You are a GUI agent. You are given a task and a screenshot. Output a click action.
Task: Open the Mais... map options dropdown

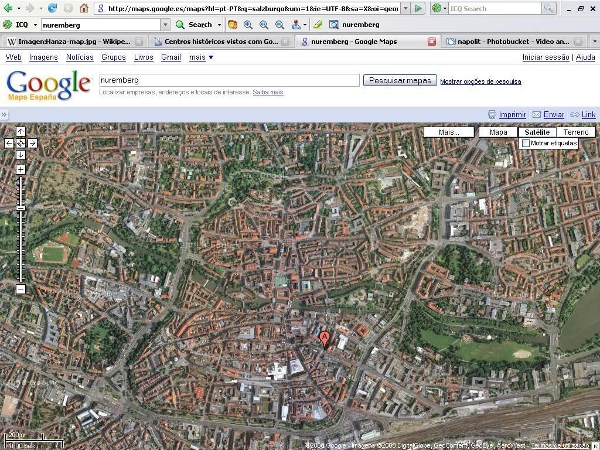point(449,132)
